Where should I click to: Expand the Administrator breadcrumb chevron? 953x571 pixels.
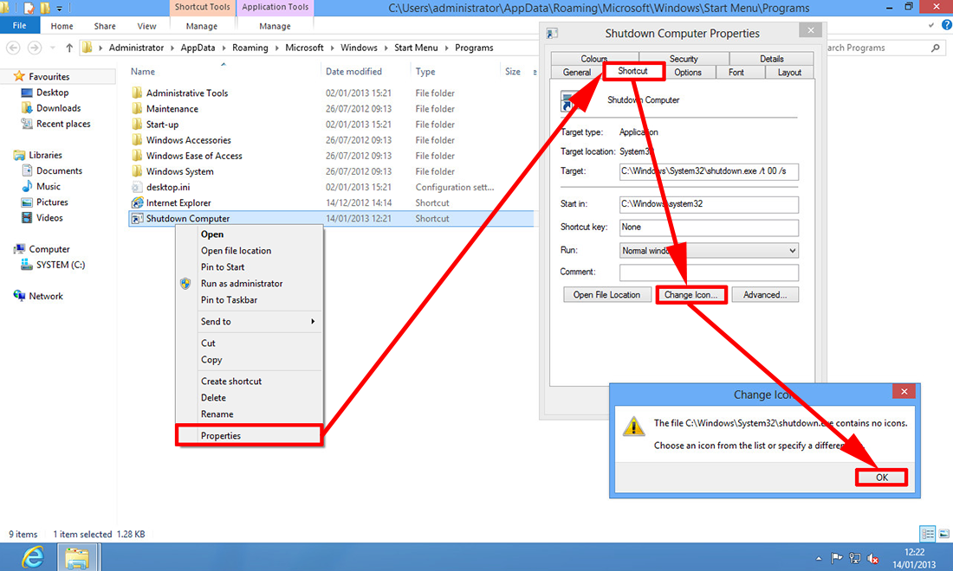172,48
